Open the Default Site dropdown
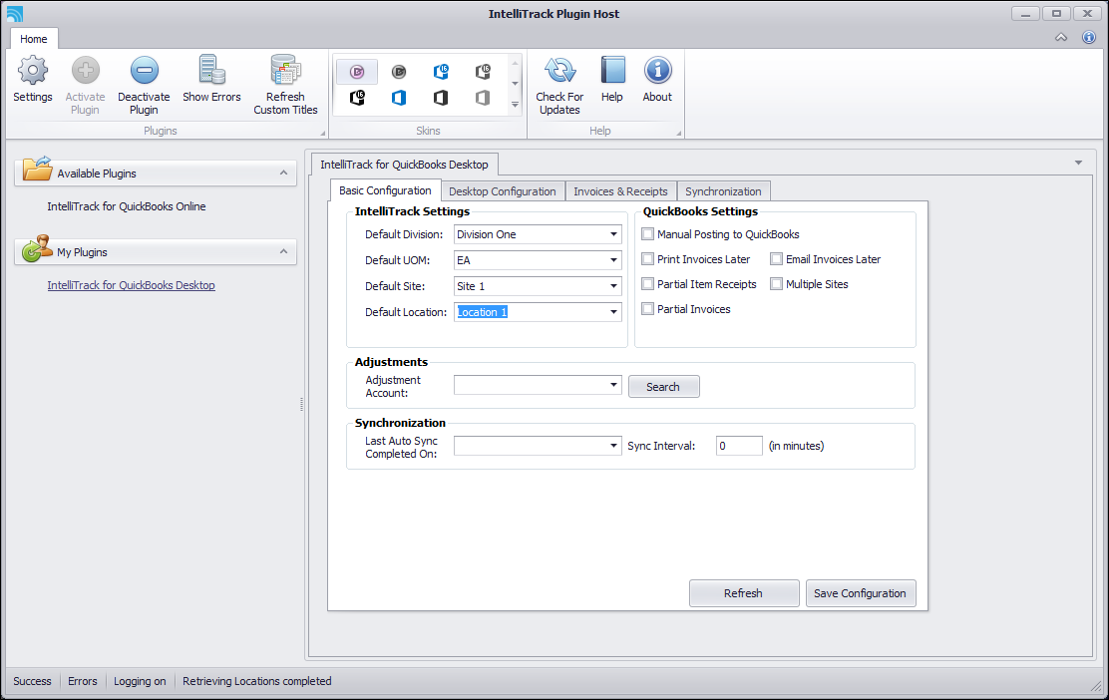 (x=613, y=285)
